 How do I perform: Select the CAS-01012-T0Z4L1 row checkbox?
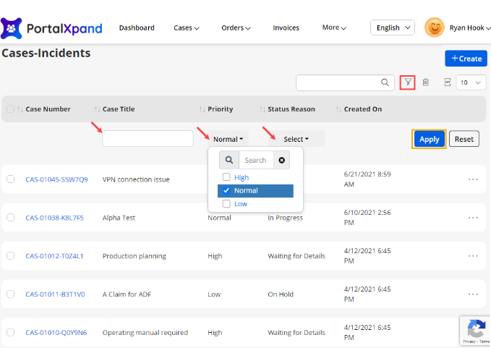[11, 255]
